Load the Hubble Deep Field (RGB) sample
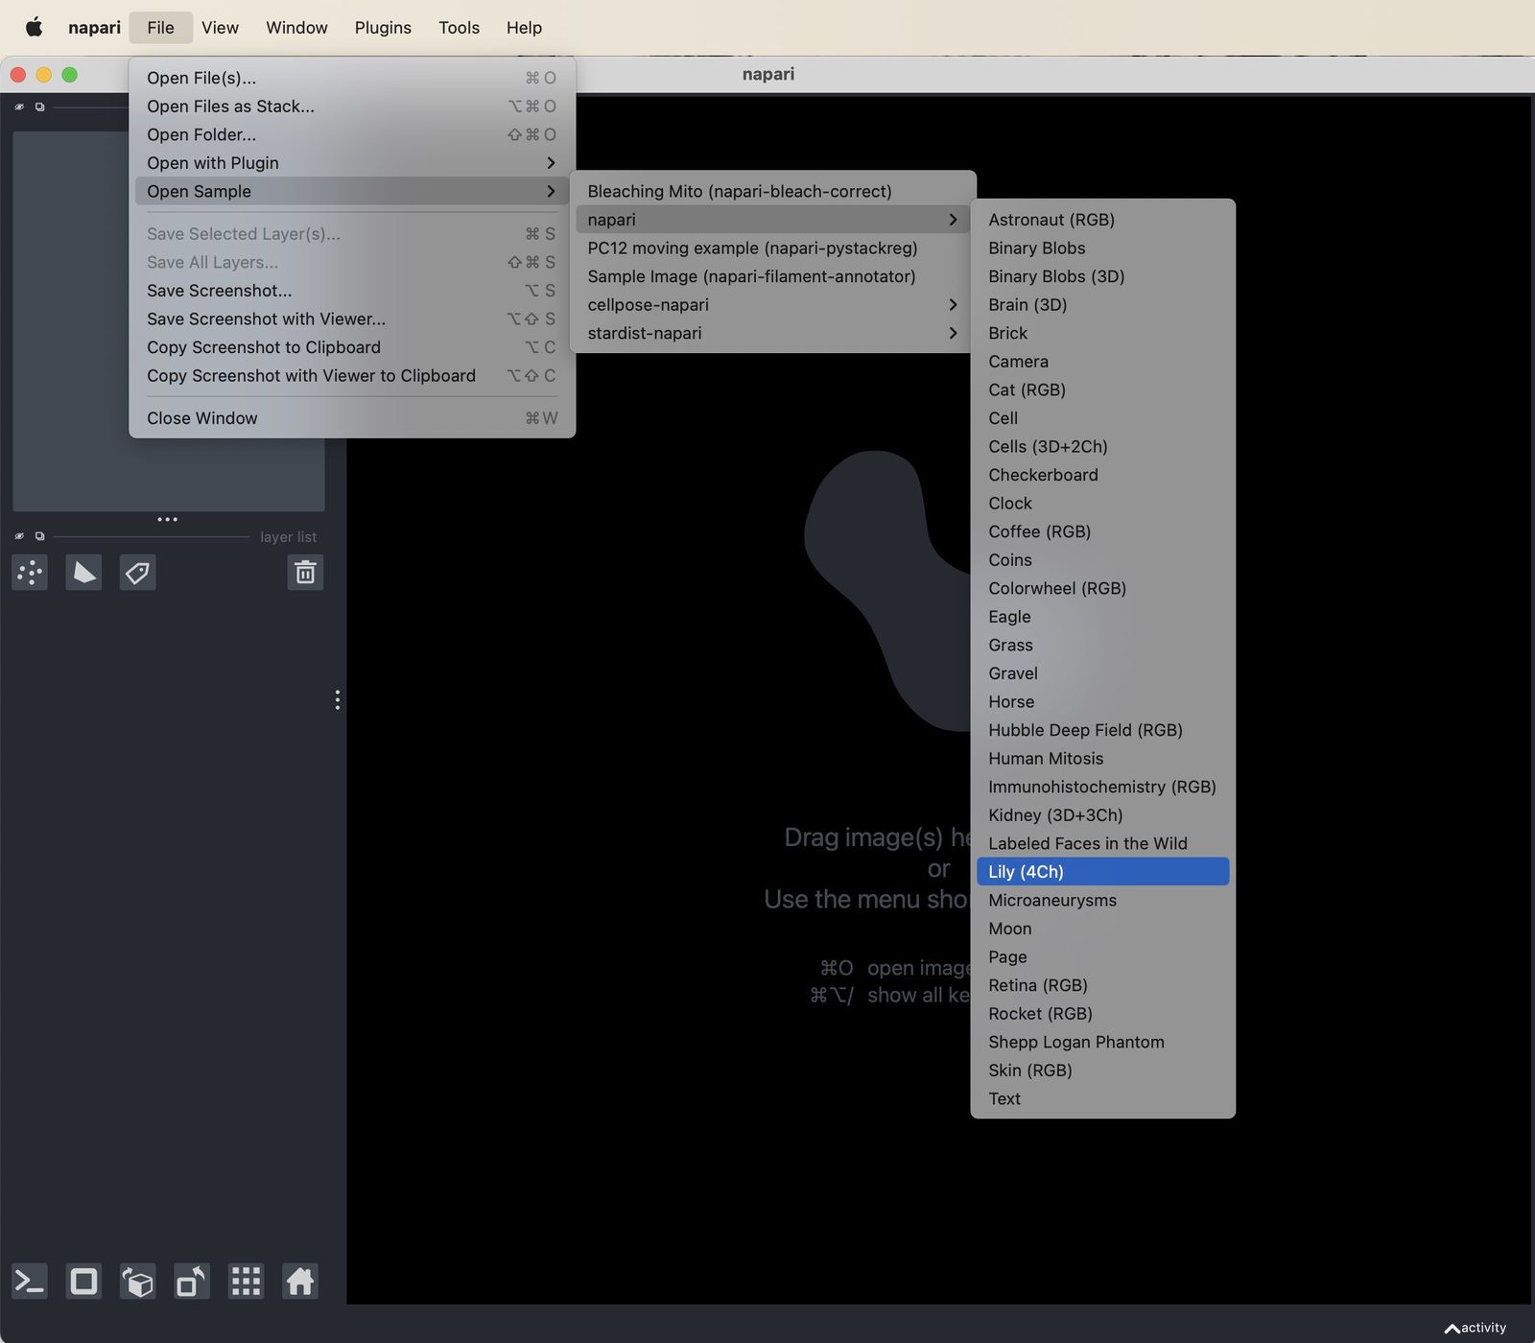 (1102, 730)
